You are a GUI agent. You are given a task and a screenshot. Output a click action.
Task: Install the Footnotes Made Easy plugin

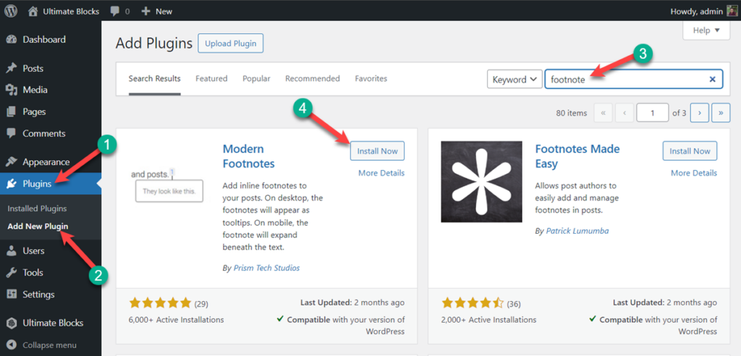690,151
